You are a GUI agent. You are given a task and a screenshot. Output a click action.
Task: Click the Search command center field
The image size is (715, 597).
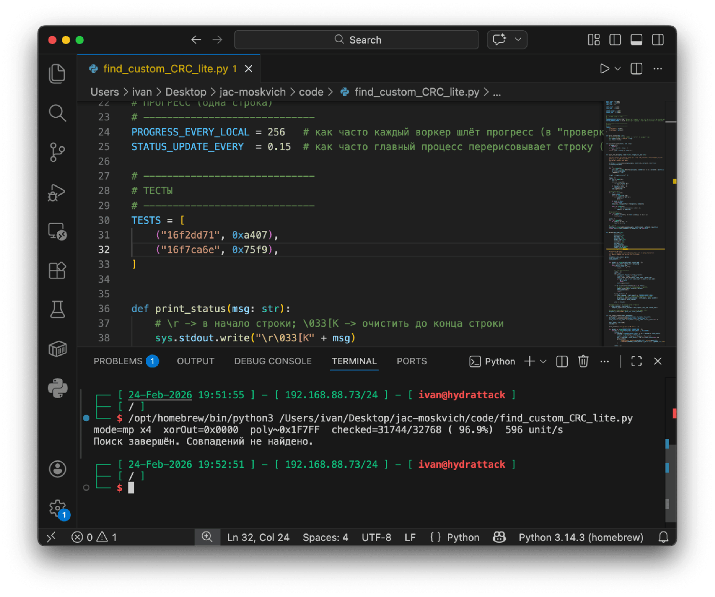pos(357,40)
